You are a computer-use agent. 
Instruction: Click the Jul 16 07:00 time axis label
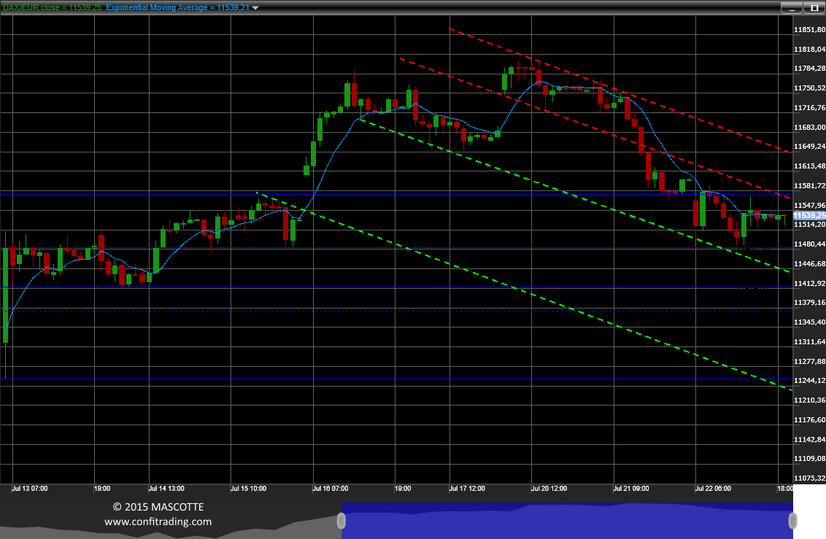coord(331,489)
